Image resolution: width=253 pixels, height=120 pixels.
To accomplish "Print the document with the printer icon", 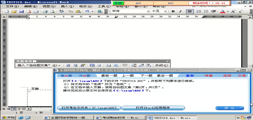I will click(x=45, y=11).
